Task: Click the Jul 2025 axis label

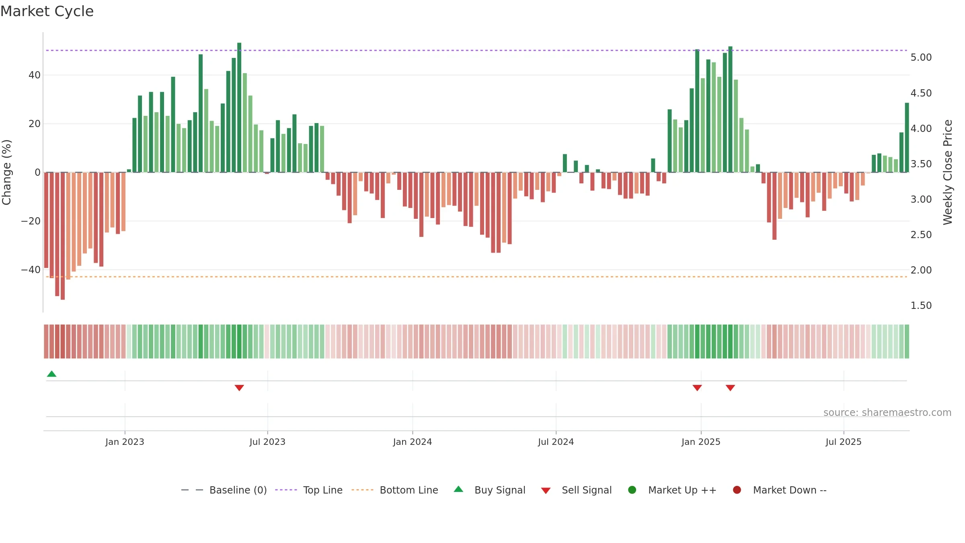Action: pos(844,442)
